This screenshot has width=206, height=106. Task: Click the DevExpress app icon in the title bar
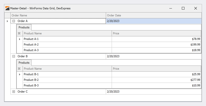7,8
